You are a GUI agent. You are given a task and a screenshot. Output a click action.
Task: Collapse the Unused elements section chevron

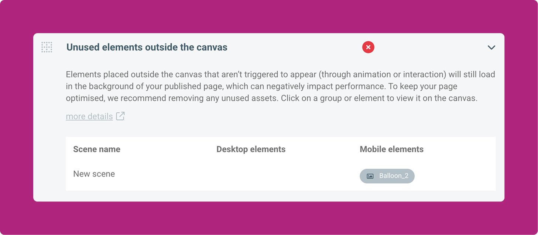tap(491, 48)
